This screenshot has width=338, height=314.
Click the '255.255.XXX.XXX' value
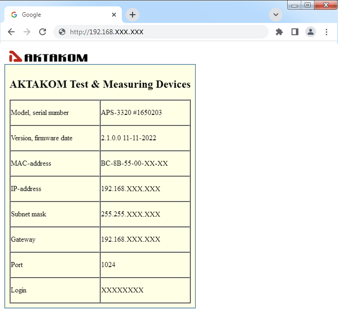point(131,214)
